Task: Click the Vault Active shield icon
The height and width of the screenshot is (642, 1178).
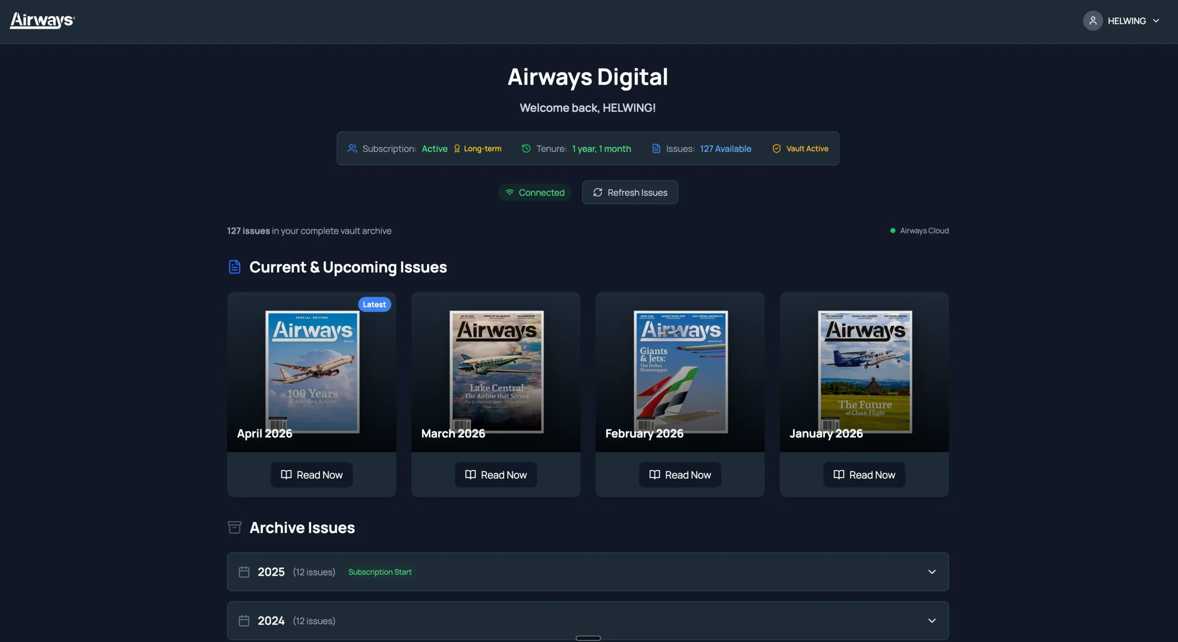Action: 776,149
